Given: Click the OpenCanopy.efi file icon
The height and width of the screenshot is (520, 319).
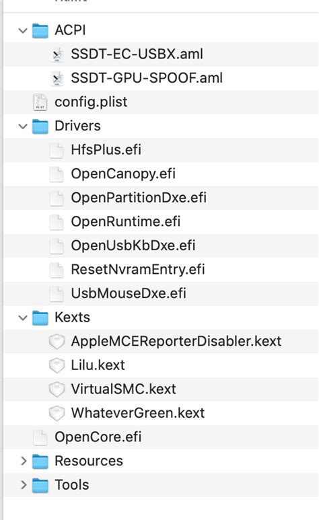Looking at the screenshot, I should 57,174.
